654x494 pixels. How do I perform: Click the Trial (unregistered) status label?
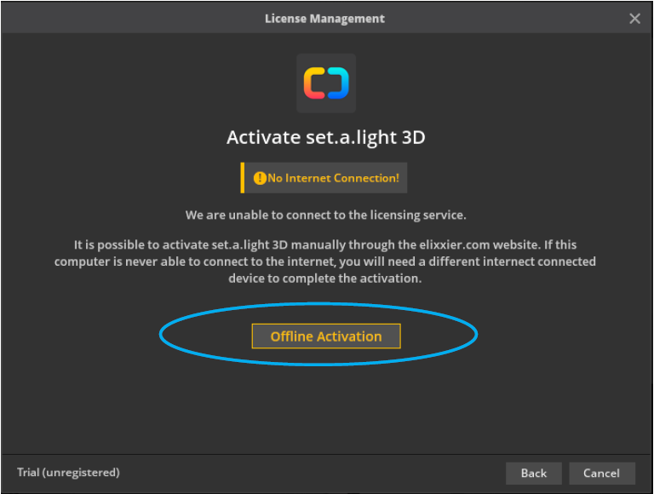coord(68,472)
